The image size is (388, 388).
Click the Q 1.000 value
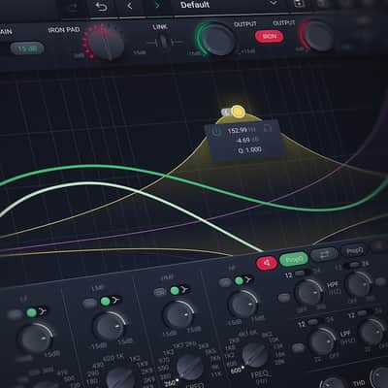249,150
